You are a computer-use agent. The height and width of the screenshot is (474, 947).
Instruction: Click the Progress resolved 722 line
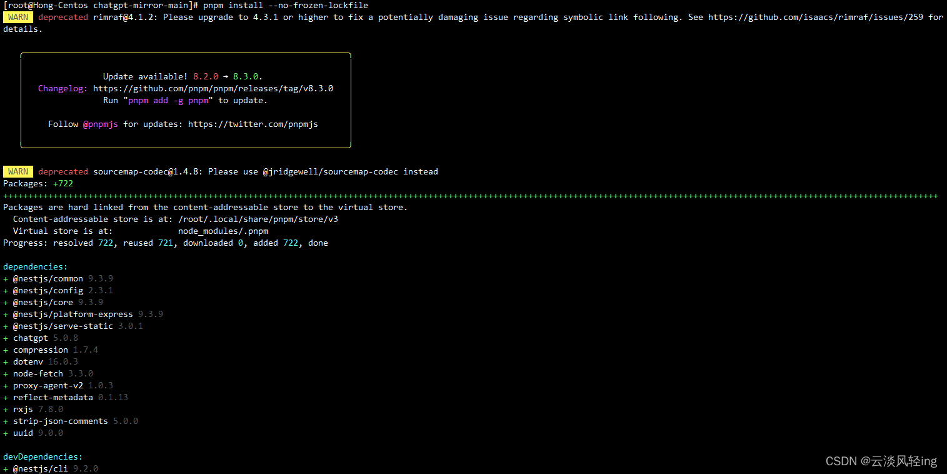166,243
